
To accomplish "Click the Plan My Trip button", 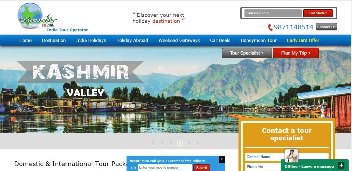I will [x=296, y=53].
